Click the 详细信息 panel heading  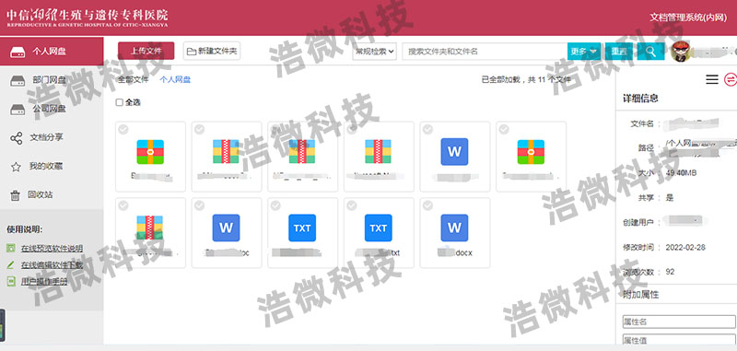point(640,99)
